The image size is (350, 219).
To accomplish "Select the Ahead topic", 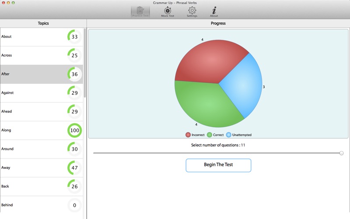I will tap(42, 112).
